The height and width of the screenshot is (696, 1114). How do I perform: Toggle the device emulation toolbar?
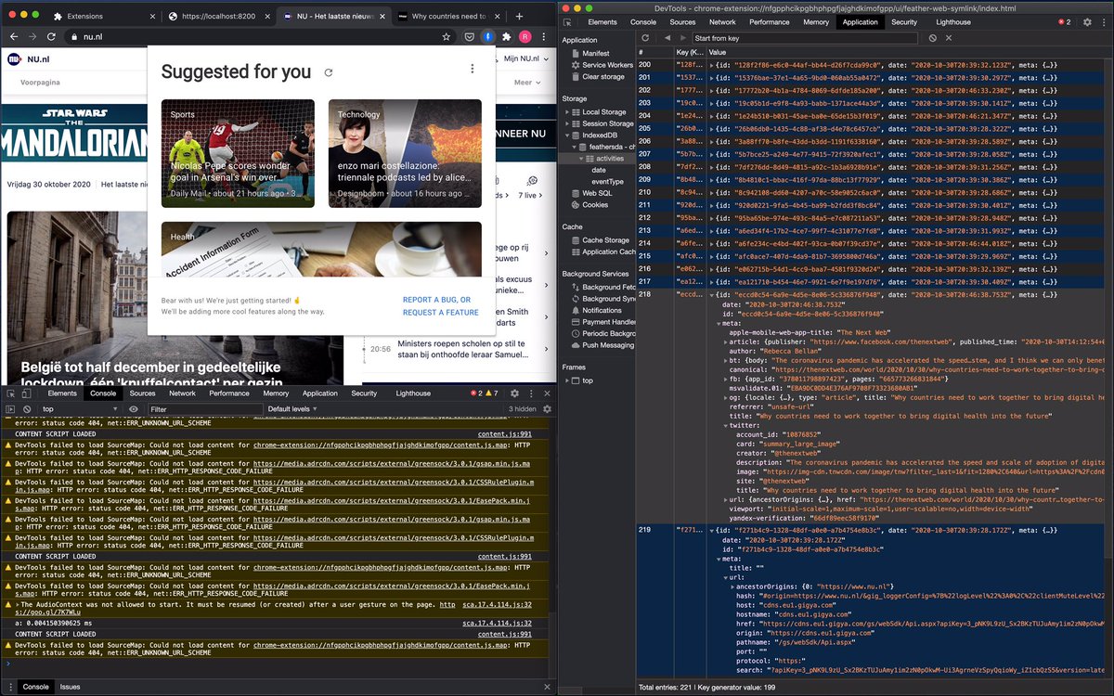(26, 393)
